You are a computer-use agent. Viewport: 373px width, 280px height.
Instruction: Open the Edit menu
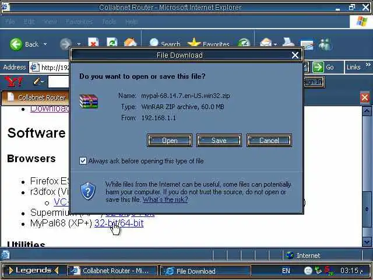coord(29,22)
